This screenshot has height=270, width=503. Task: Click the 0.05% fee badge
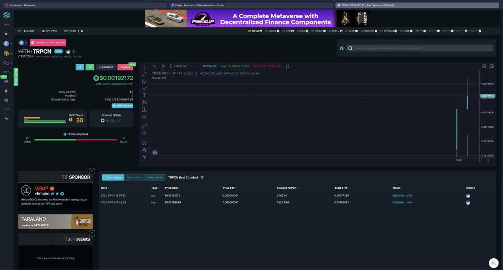coord(58,51)
